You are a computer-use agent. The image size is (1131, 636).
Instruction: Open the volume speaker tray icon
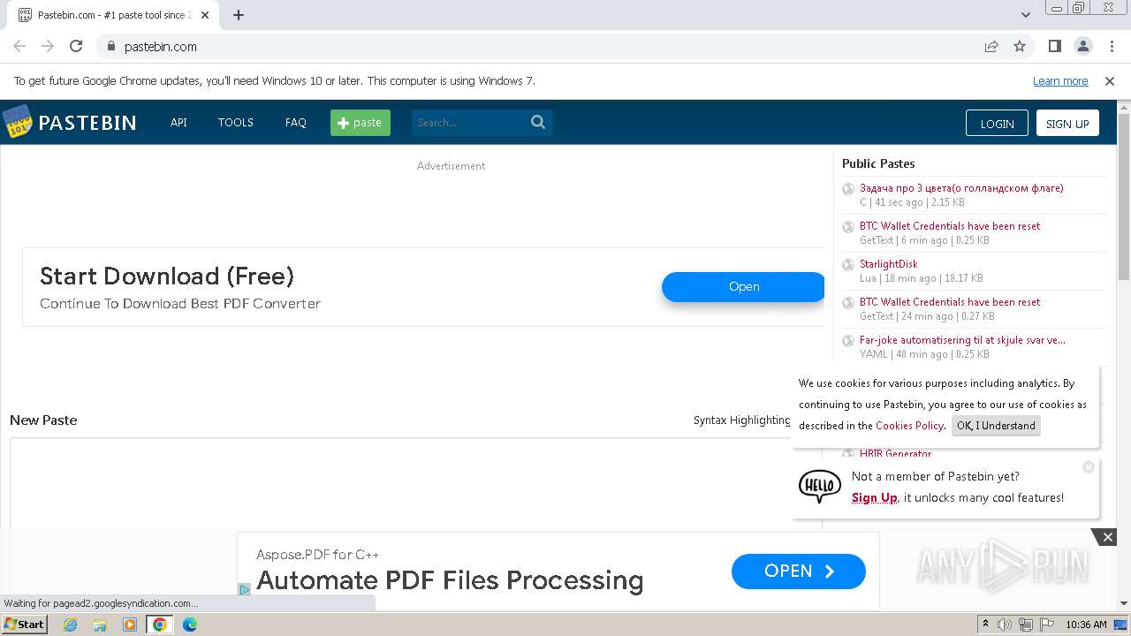click(1004, 625)
